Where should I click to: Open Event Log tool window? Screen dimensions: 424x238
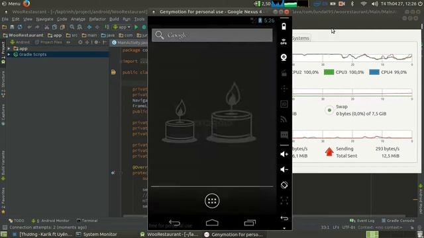(362, 221)
